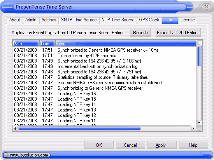Open the About tab
The image size is (214, 160).
pos(15,20)
